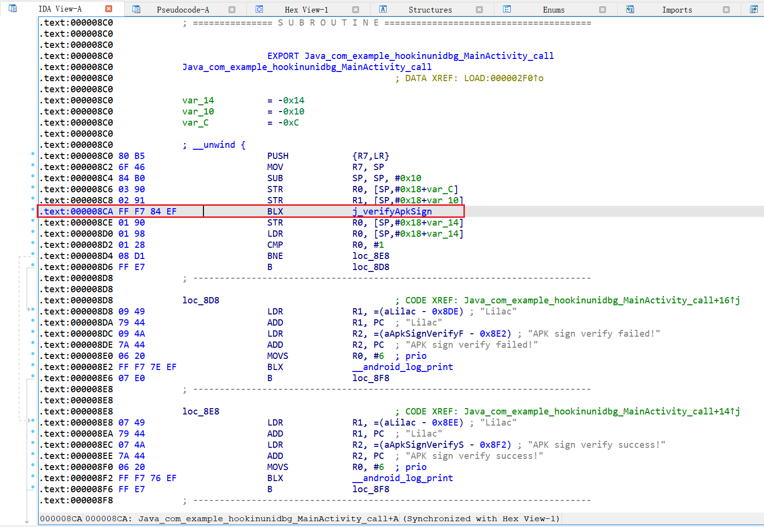Toggle breakpoint dot beside CMP R0, #1

coord(33,243)
